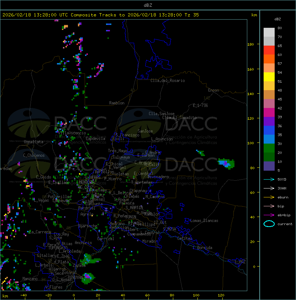296x300 pixels.
Task: Click the Encon map label
Action: pos(213,90)
